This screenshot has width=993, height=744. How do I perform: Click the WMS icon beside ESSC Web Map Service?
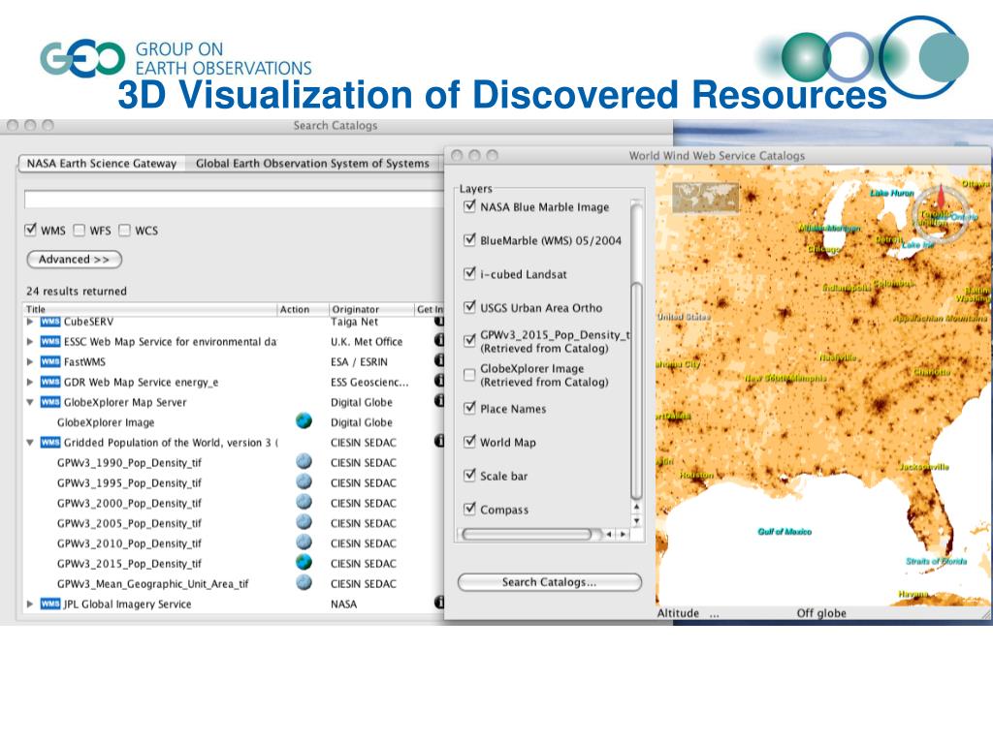[50, 342]
